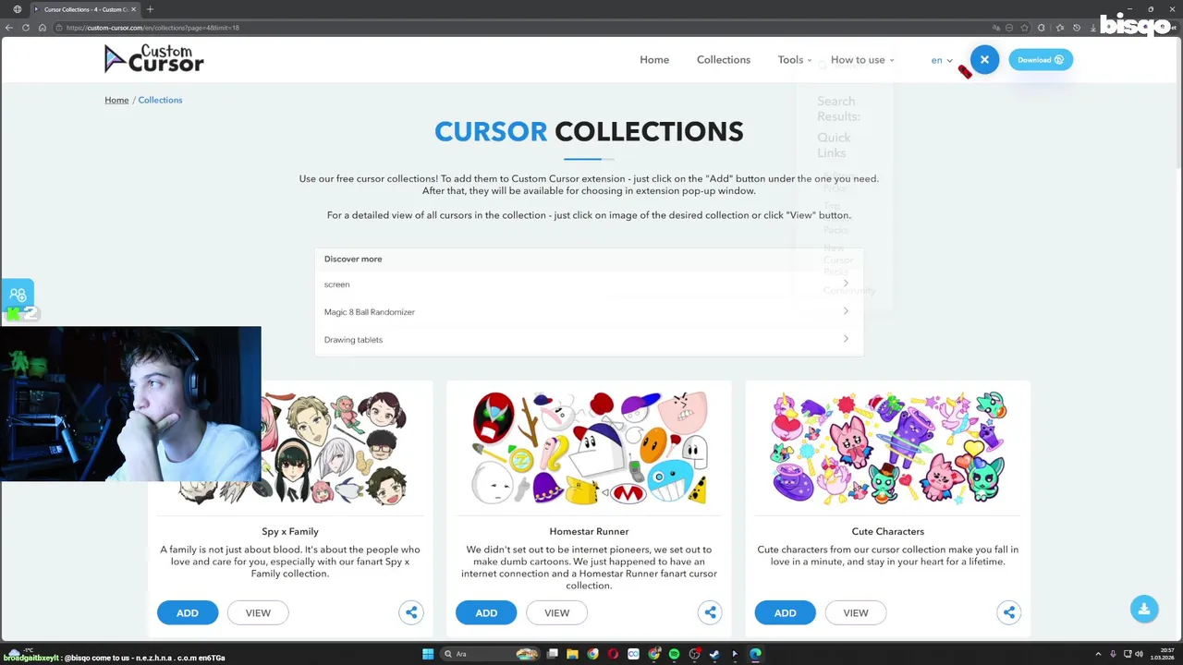Open Task View from the taskbar

click(552, 654)
